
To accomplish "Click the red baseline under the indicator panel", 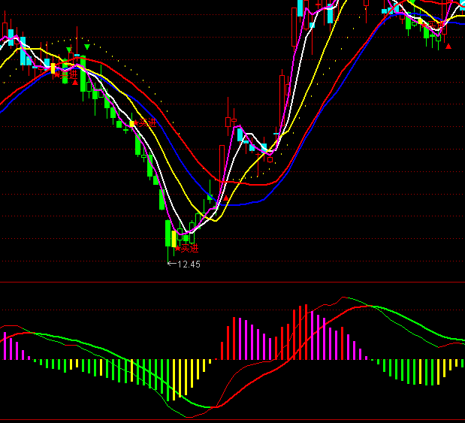I will tap(232, 419).
